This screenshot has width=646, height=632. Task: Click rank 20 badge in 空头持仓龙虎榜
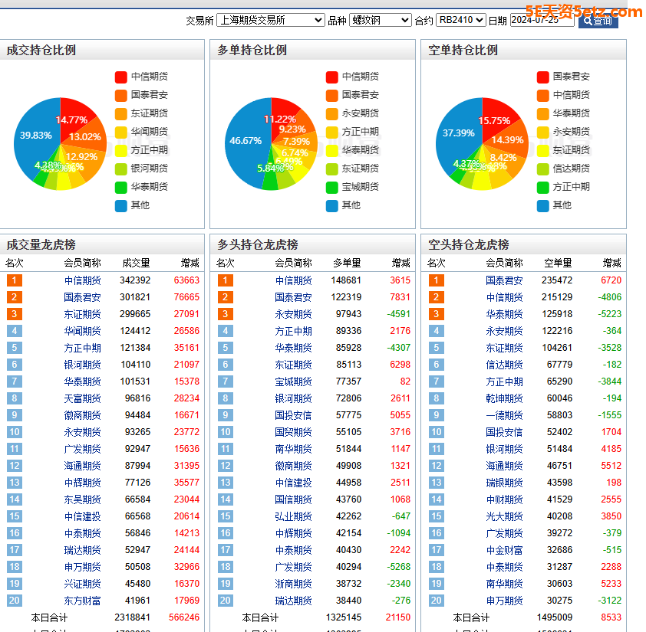[436, 601]
